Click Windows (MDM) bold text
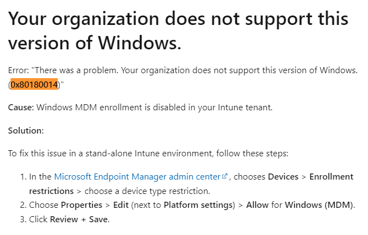Screen dimensions: 368x235 pyautogui.click(x=319, y=205)
